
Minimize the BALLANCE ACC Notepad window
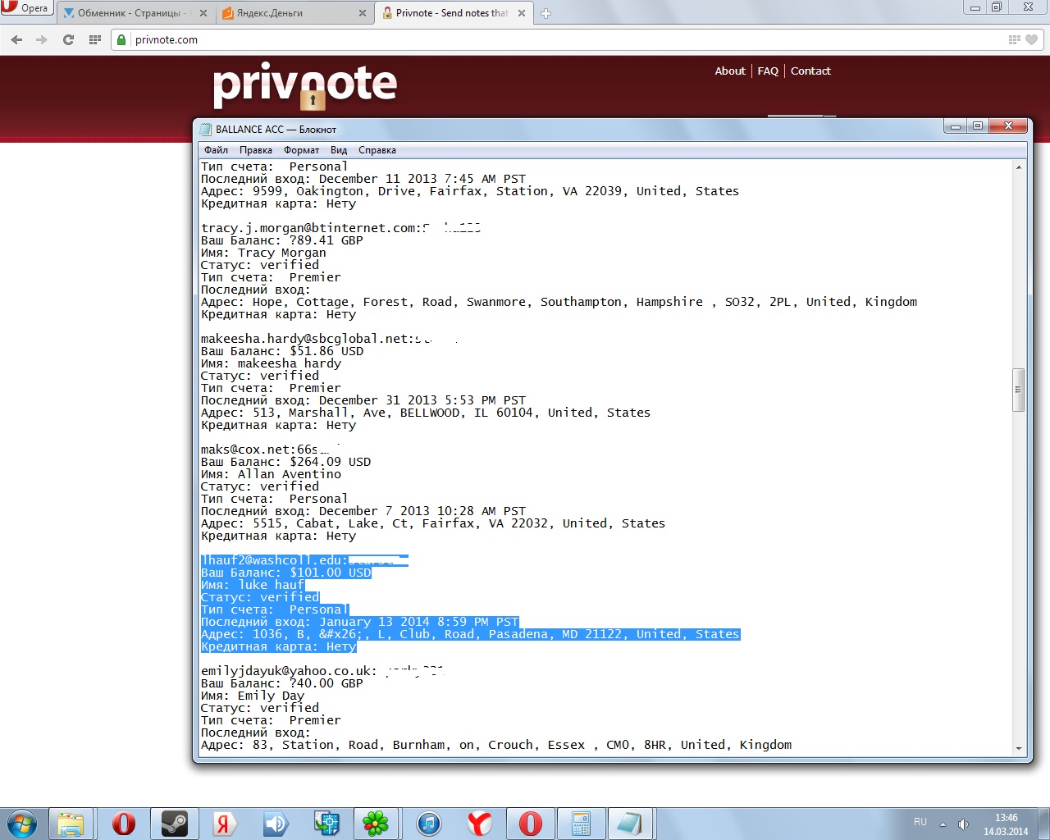pyautogui.click(x=955, y=126)
